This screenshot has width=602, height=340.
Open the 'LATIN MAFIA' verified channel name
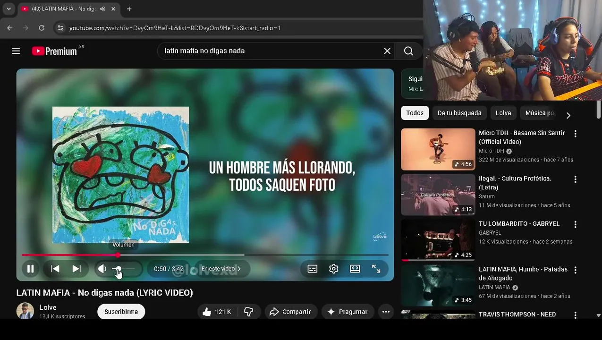[494, 287]
